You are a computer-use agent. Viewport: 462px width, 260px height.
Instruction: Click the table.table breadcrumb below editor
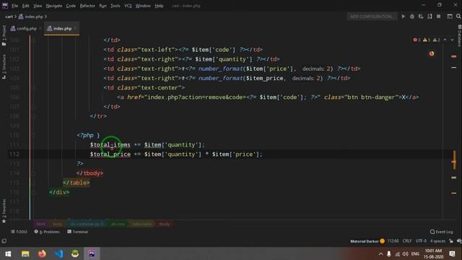pos(141,224)
